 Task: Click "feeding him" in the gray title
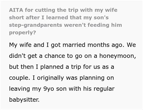tap(105, 25)
